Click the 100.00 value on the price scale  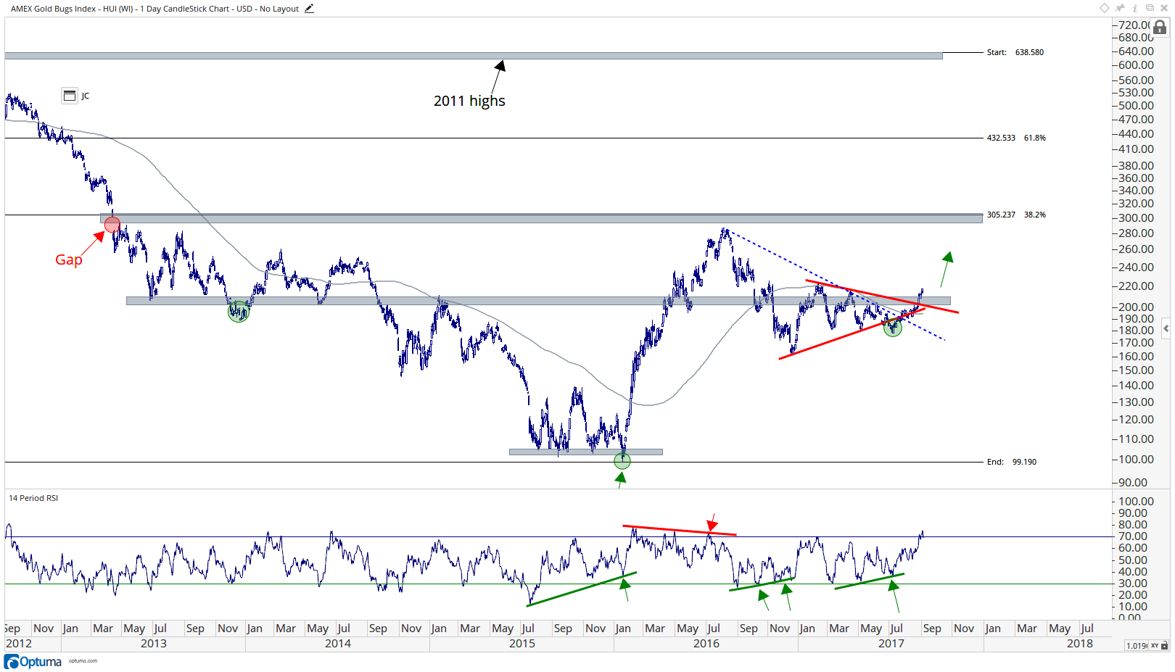tap(1136, 460)
